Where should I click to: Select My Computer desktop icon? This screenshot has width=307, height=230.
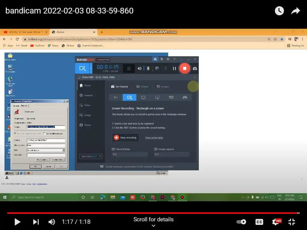pyautogui.click(x=10, y=69)
